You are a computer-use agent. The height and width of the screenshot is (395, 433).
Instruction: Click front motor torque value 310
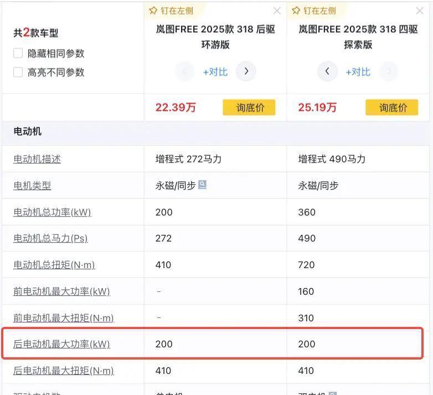click(306, 318)
